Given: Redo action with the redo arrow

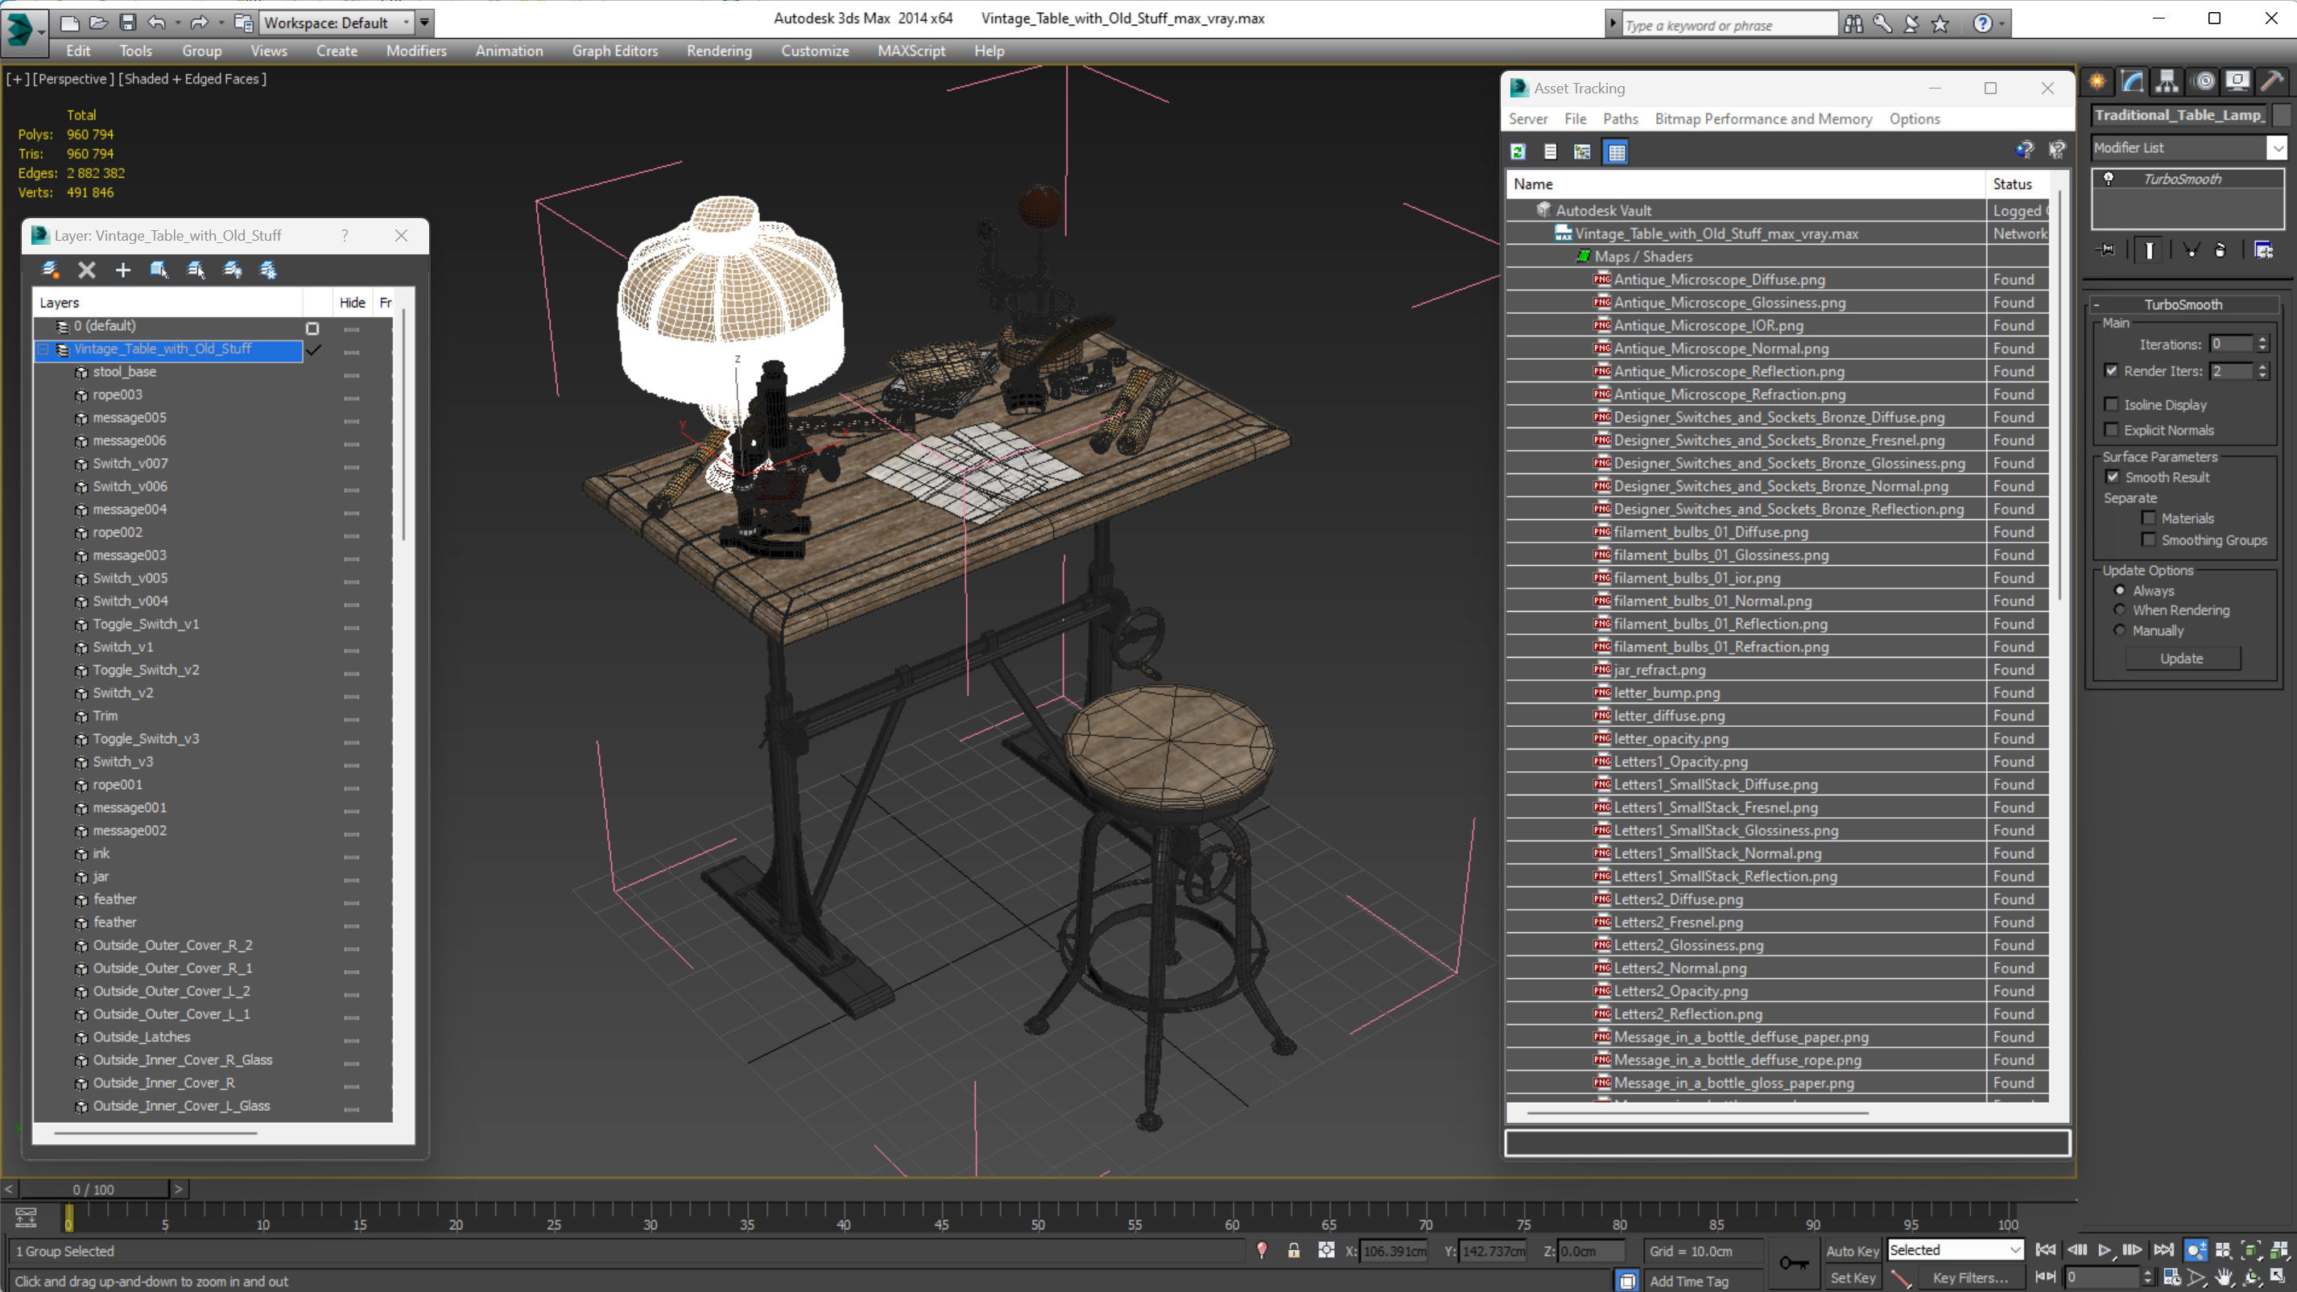Looking at the screenshot, I should point(199,23).
